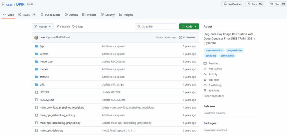Focus the Go to file search field
This screenshot has height=136, width=287.
156,27
